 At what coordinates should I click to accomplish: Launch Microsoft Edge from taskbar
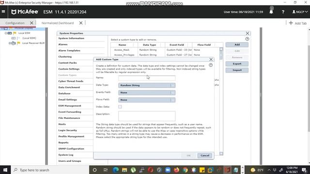click(116, 170)
